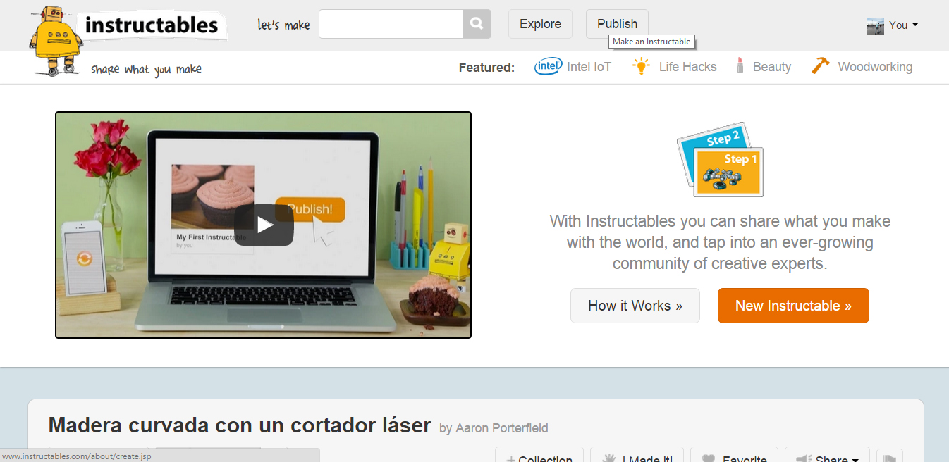Click the Collection button
This screenshot has width=949, height=462.
point(539,456)
